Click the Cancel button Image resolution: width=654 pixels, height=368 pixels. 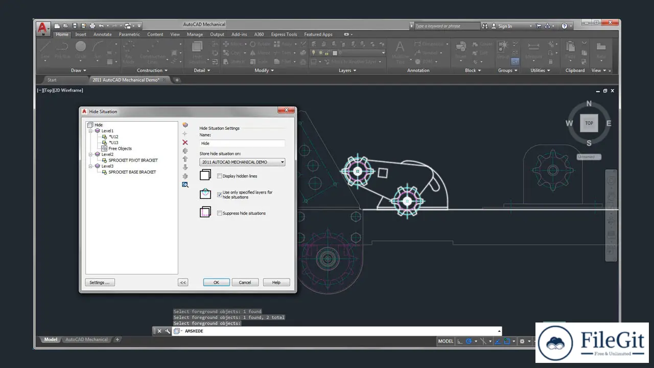coord(245,282)
